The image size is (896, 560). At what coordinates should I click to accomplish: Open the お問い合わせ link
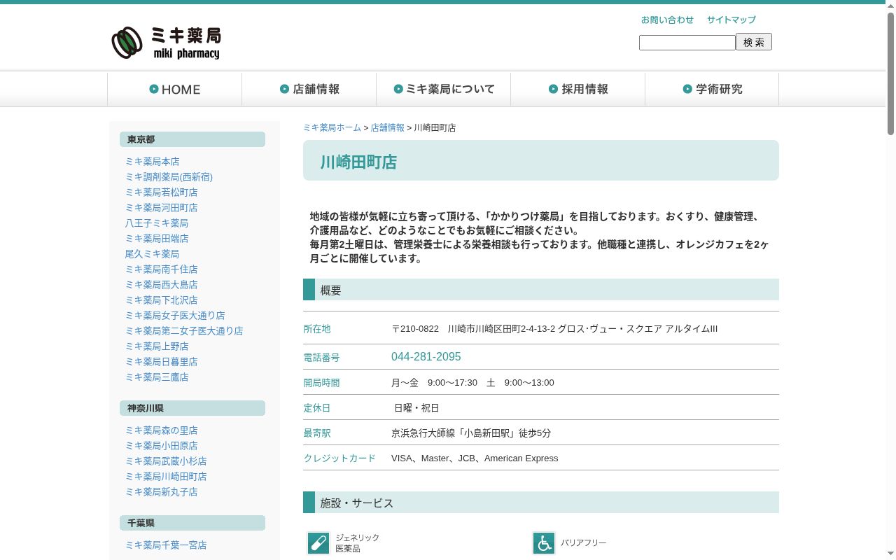tap(667, 20)
